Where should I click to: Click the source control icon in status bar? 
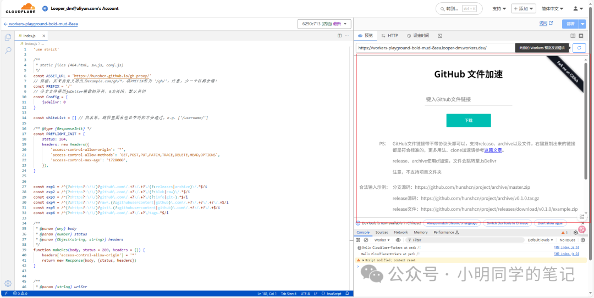coord(5,294)
